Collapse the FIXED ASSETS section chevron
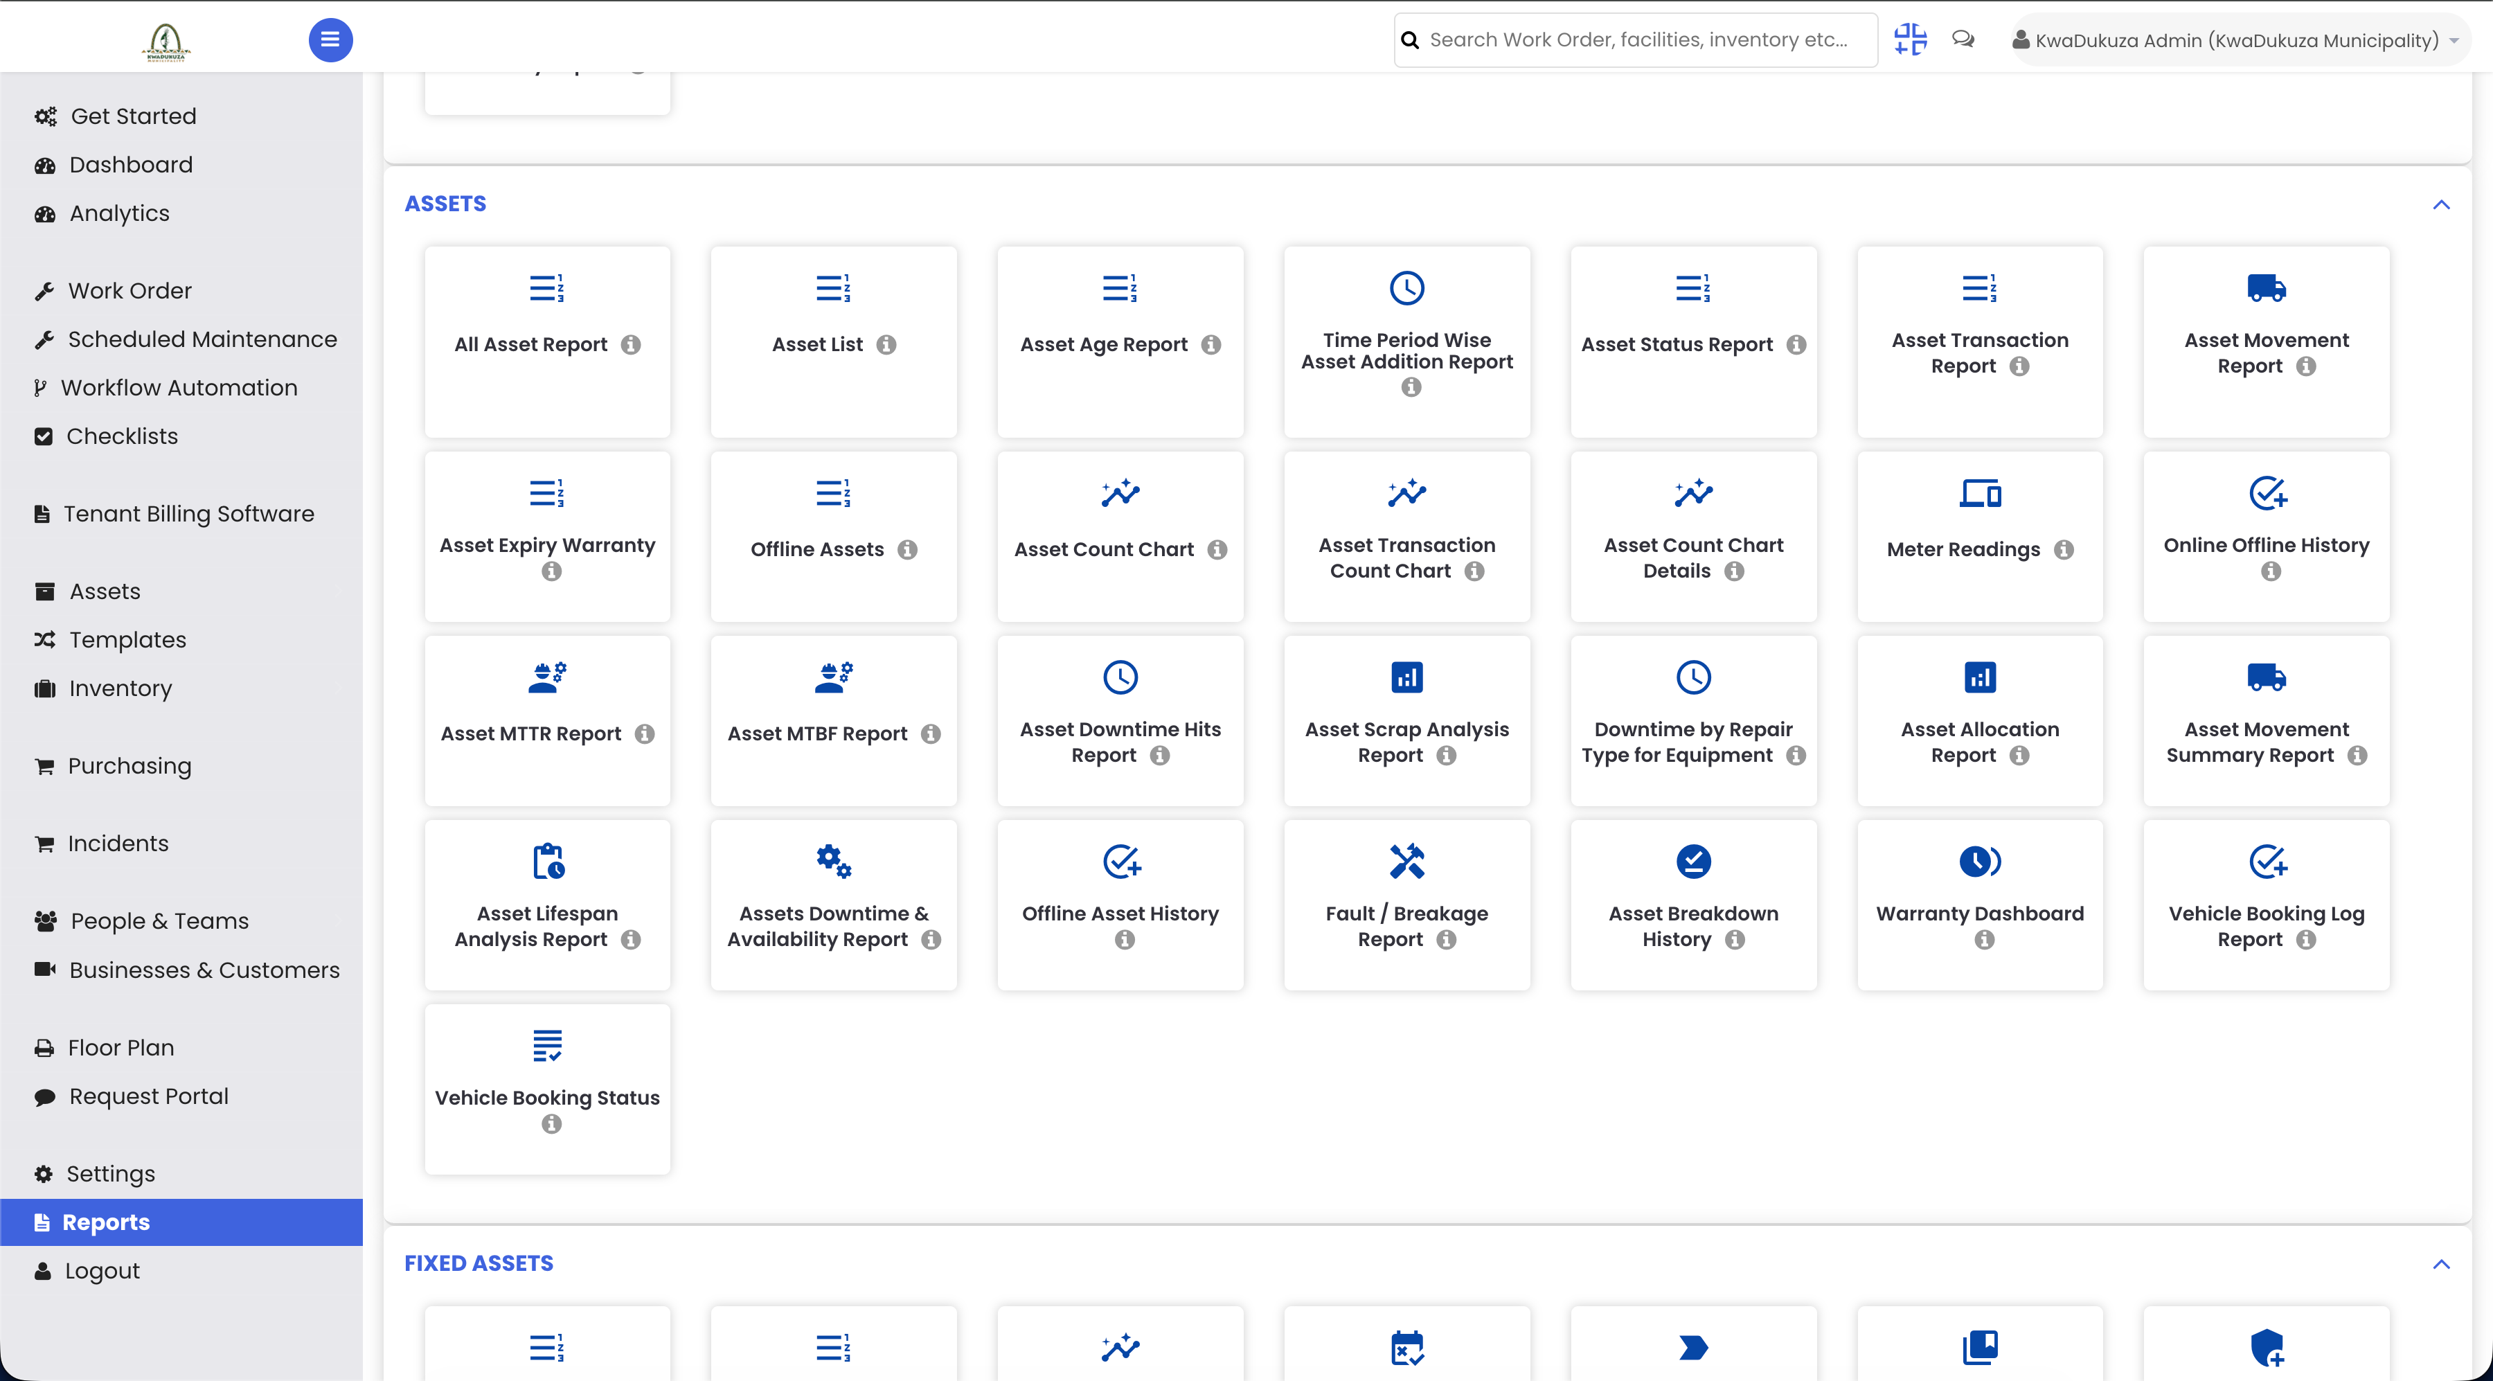 [2441, 1264]
